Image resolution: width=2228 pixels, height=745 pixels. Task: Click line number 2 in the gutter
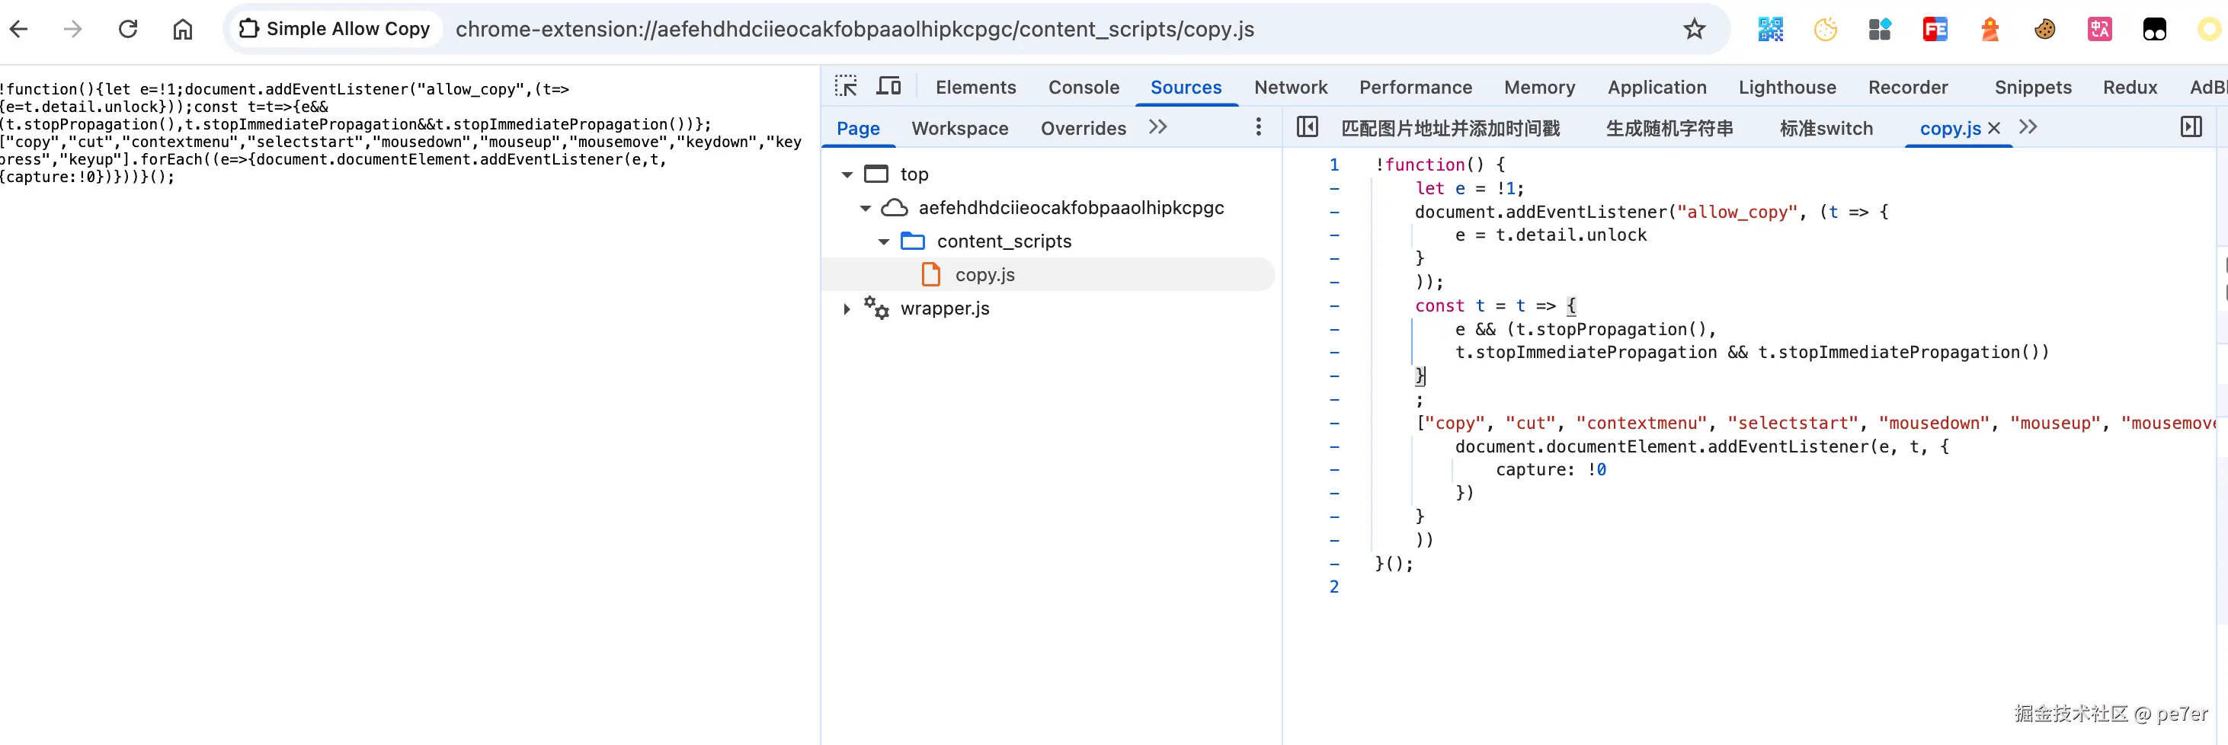coord(1333,587)
